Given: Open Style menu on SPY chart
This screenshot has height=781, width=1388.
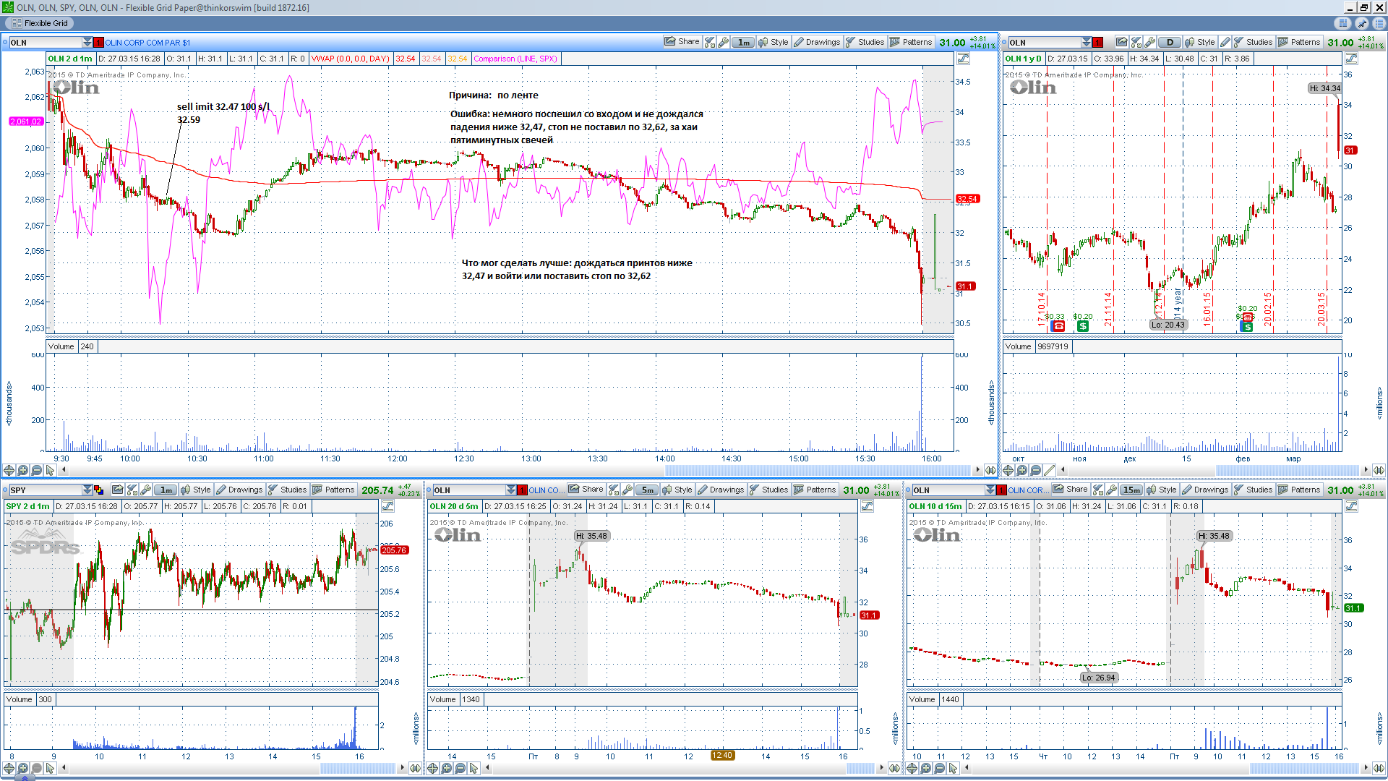Looking at the screenshot, I should click(196, 490).
